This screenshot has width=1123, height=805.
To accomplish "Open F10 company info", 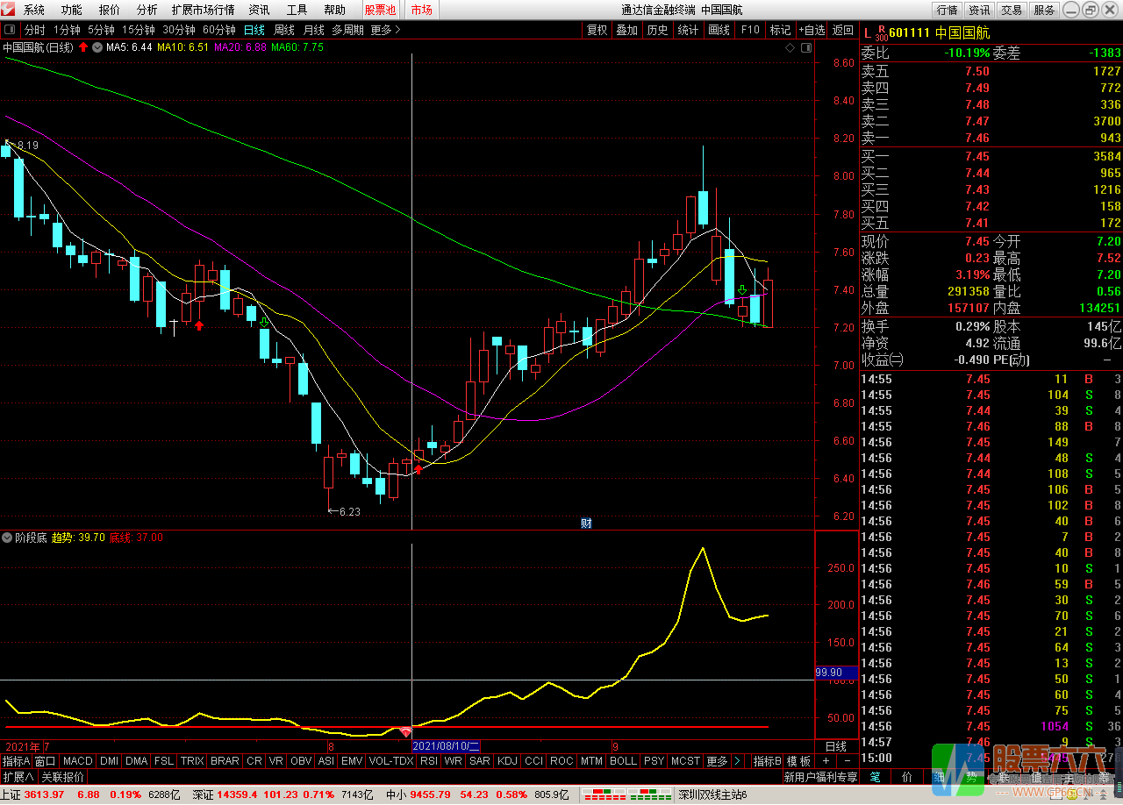I will click(750, 30).
